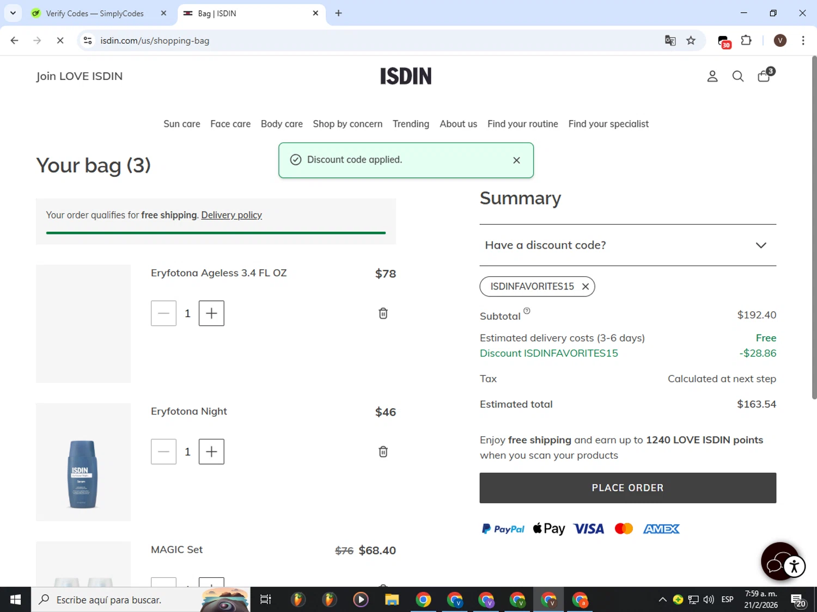The image size is (817, 612).
Task: Stop page loading with the X button
Action: tap(60, 40)
